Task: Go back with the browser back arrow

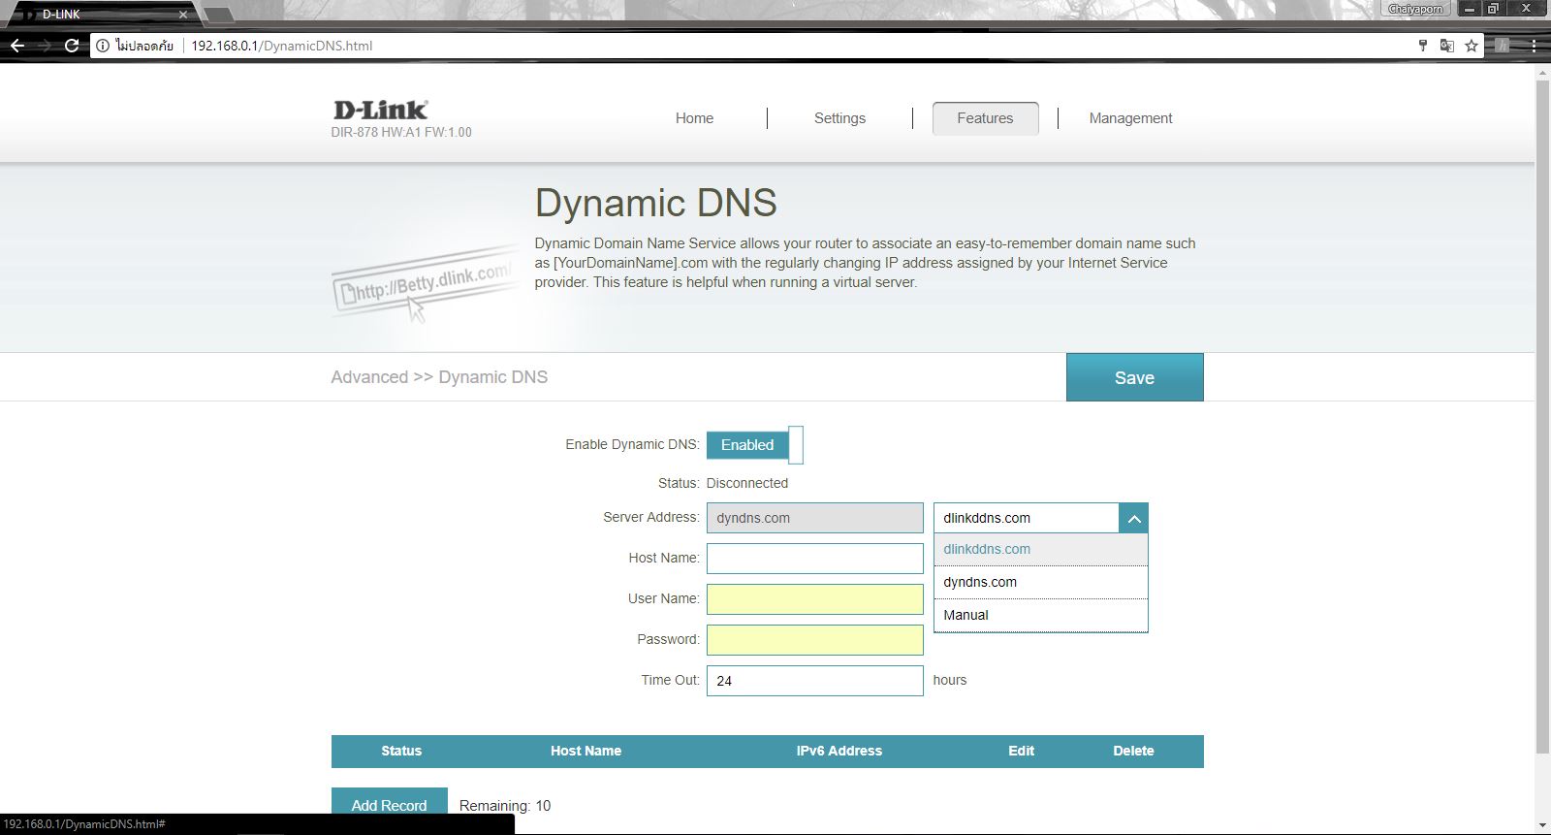Action: point(17,46)
